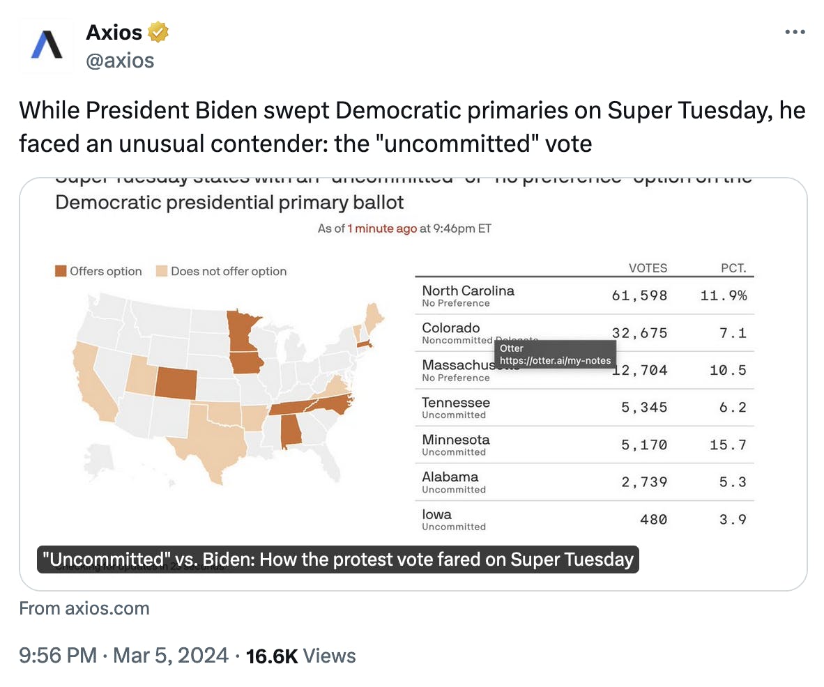Click the VOTES column header

pos(648,268)
